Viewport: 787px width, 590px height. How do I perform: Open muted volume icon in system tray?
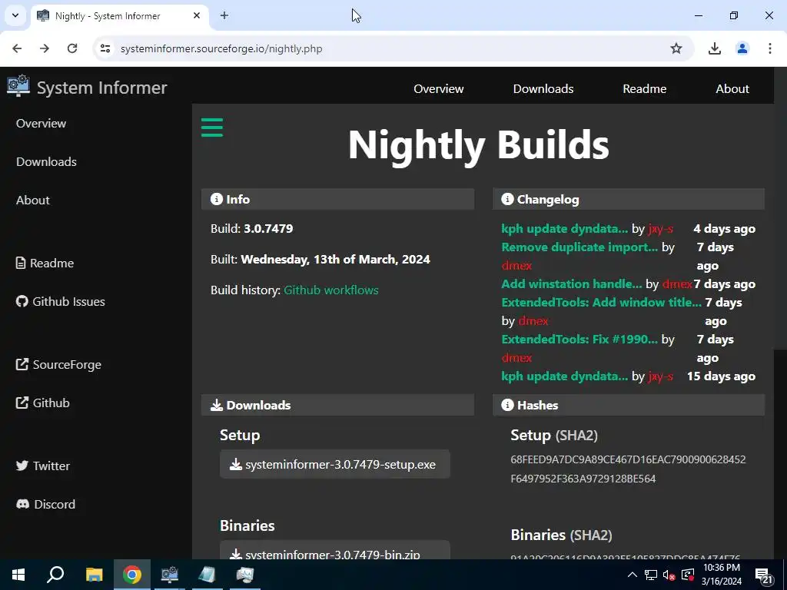click(x=669, y=575)
